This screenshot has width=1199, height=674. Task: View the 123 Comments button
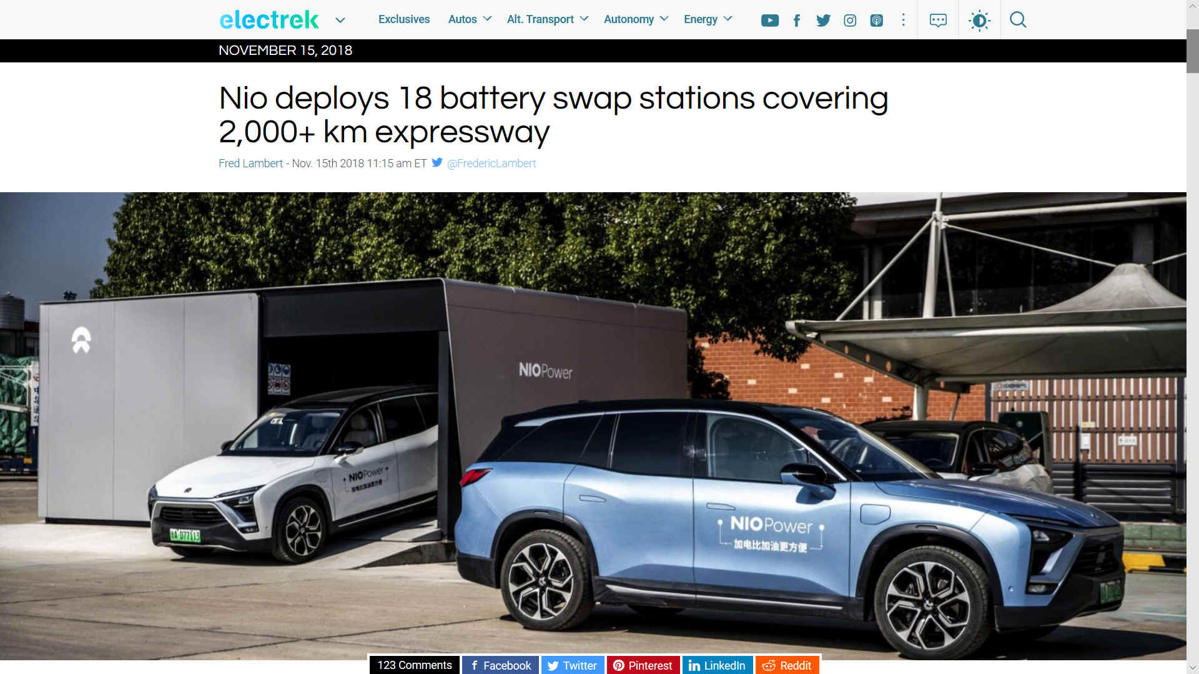point(415,665)
